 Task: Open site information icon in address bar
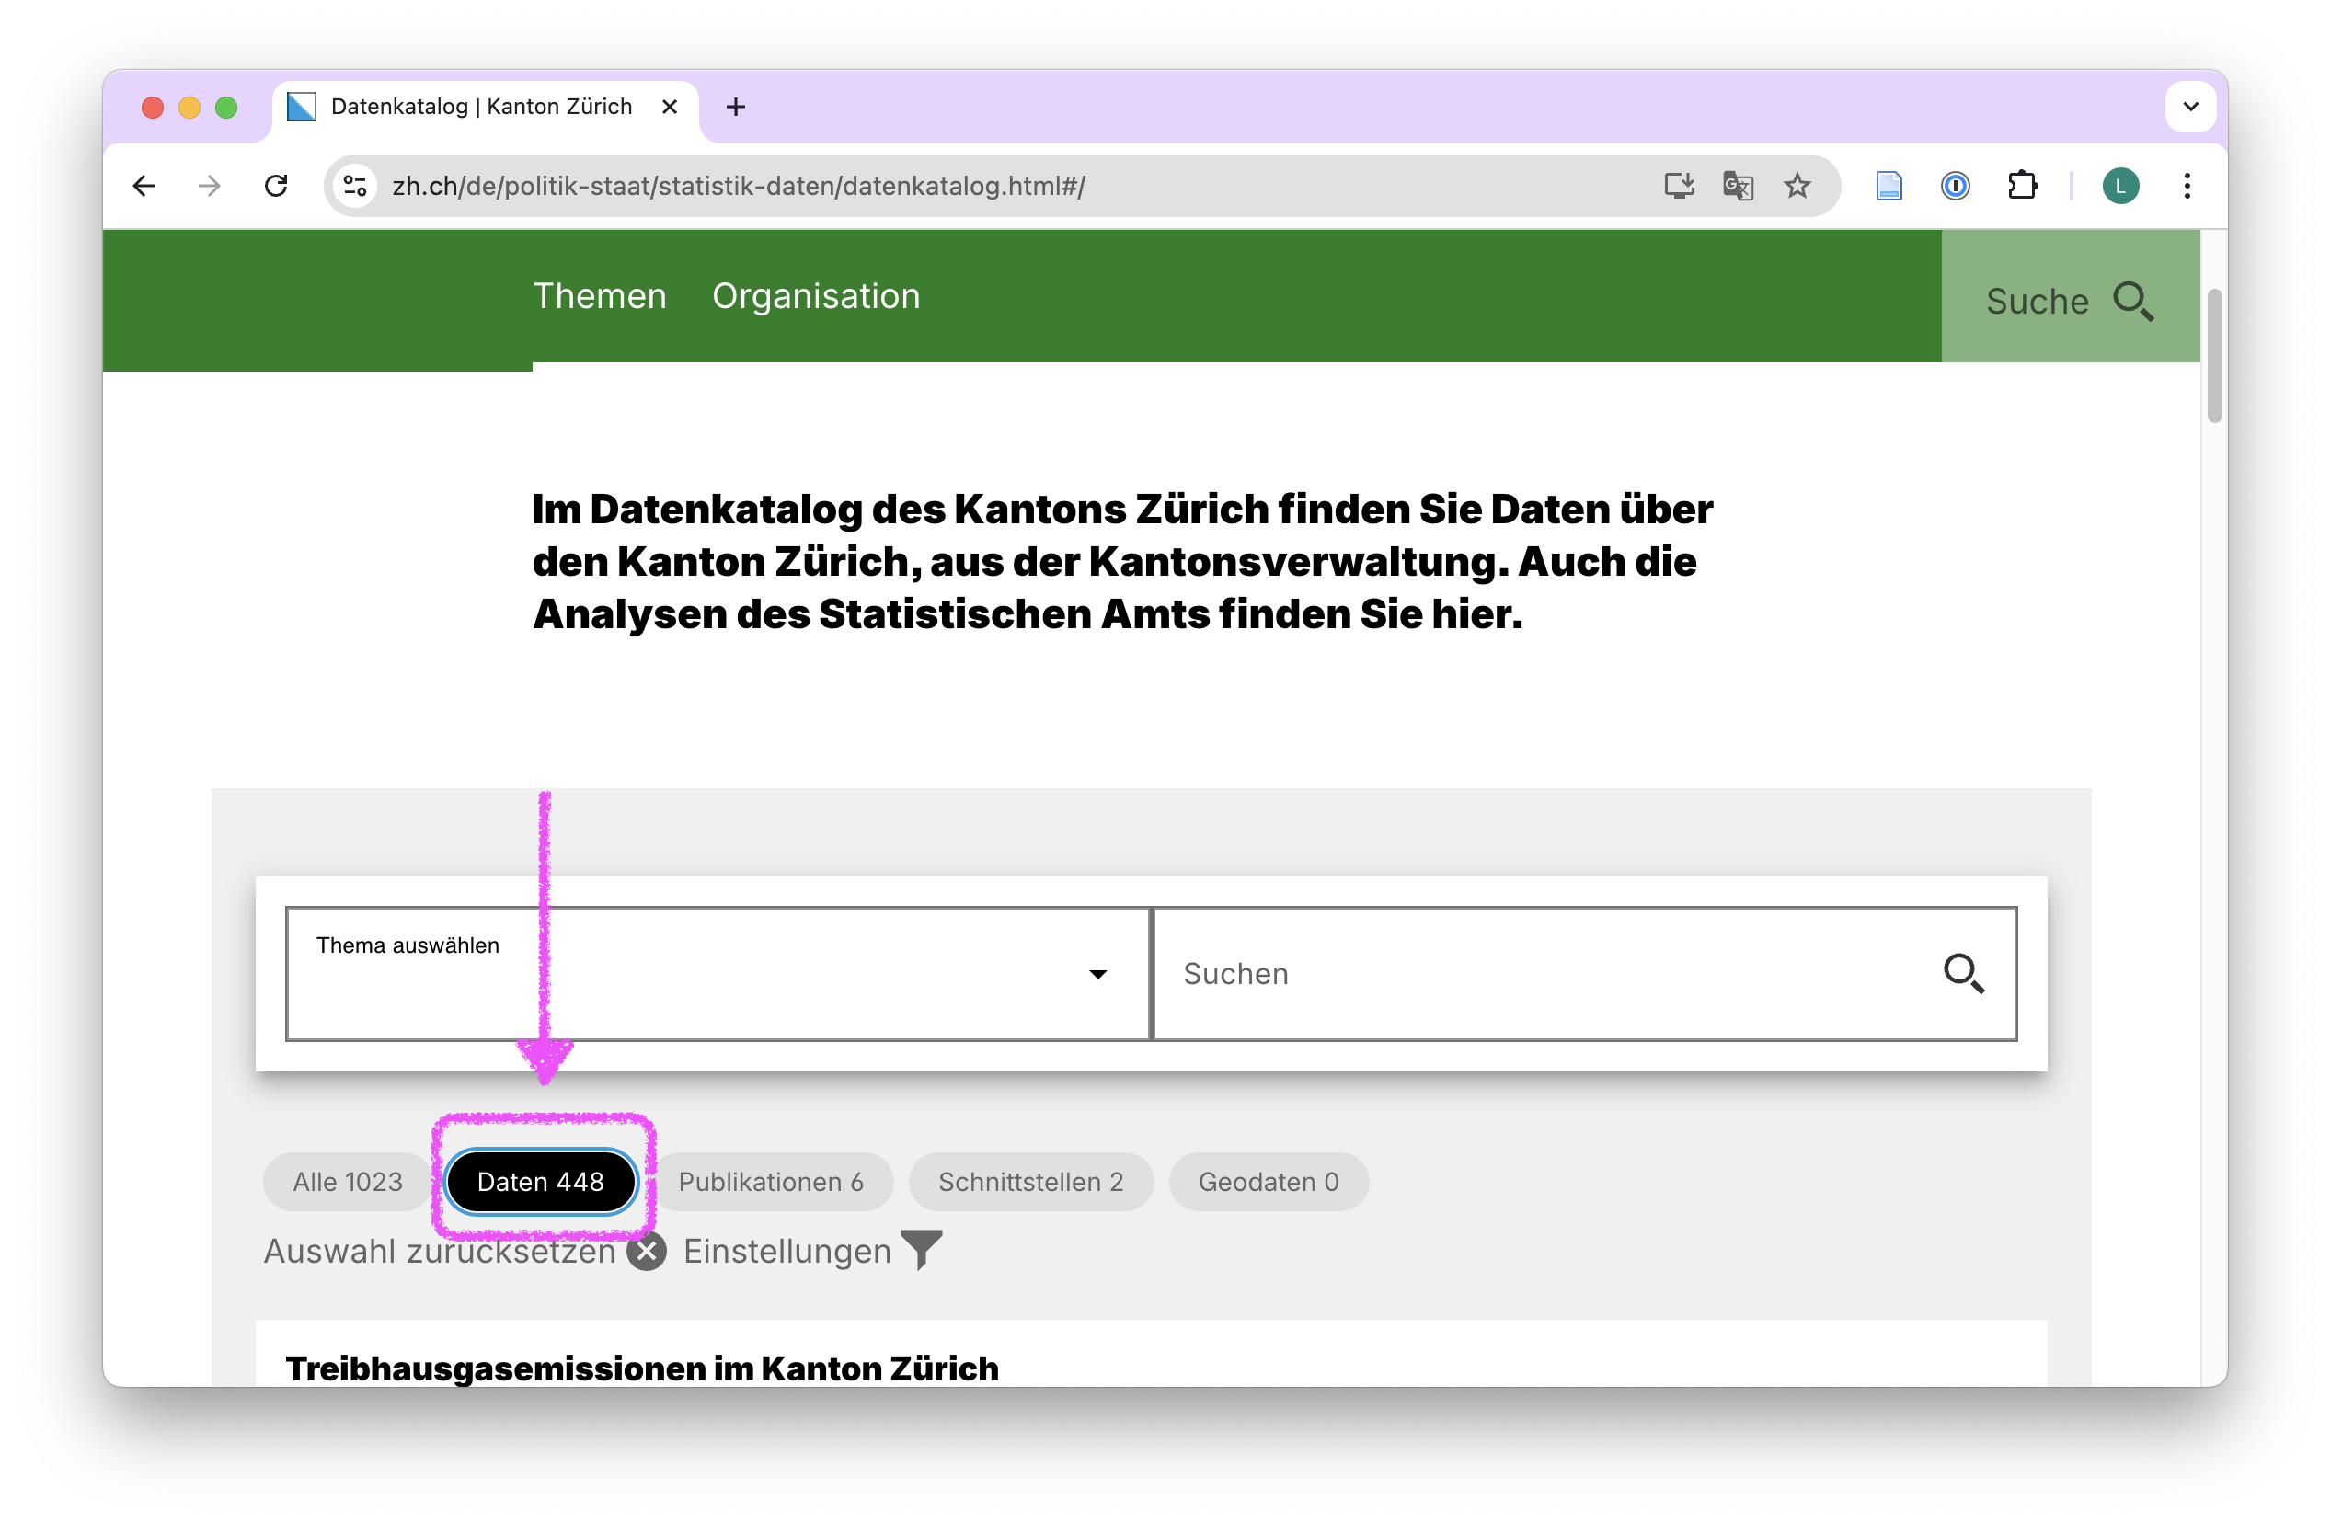(354, 186)
